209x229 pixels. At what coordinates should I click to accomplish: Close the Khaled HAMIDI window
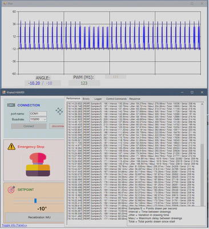coord(202,92)
